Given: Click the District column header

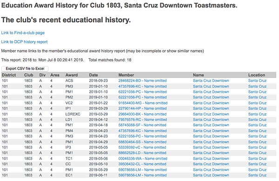Looking at the screenshot, I should click(9, 75).
